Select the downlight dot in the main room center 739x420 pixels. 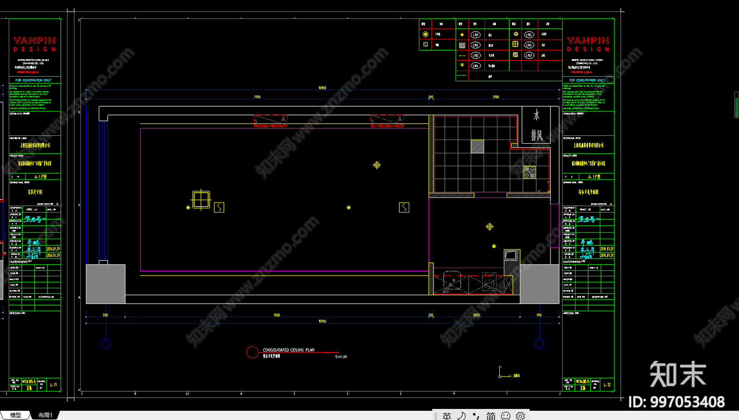pos(349,207)
